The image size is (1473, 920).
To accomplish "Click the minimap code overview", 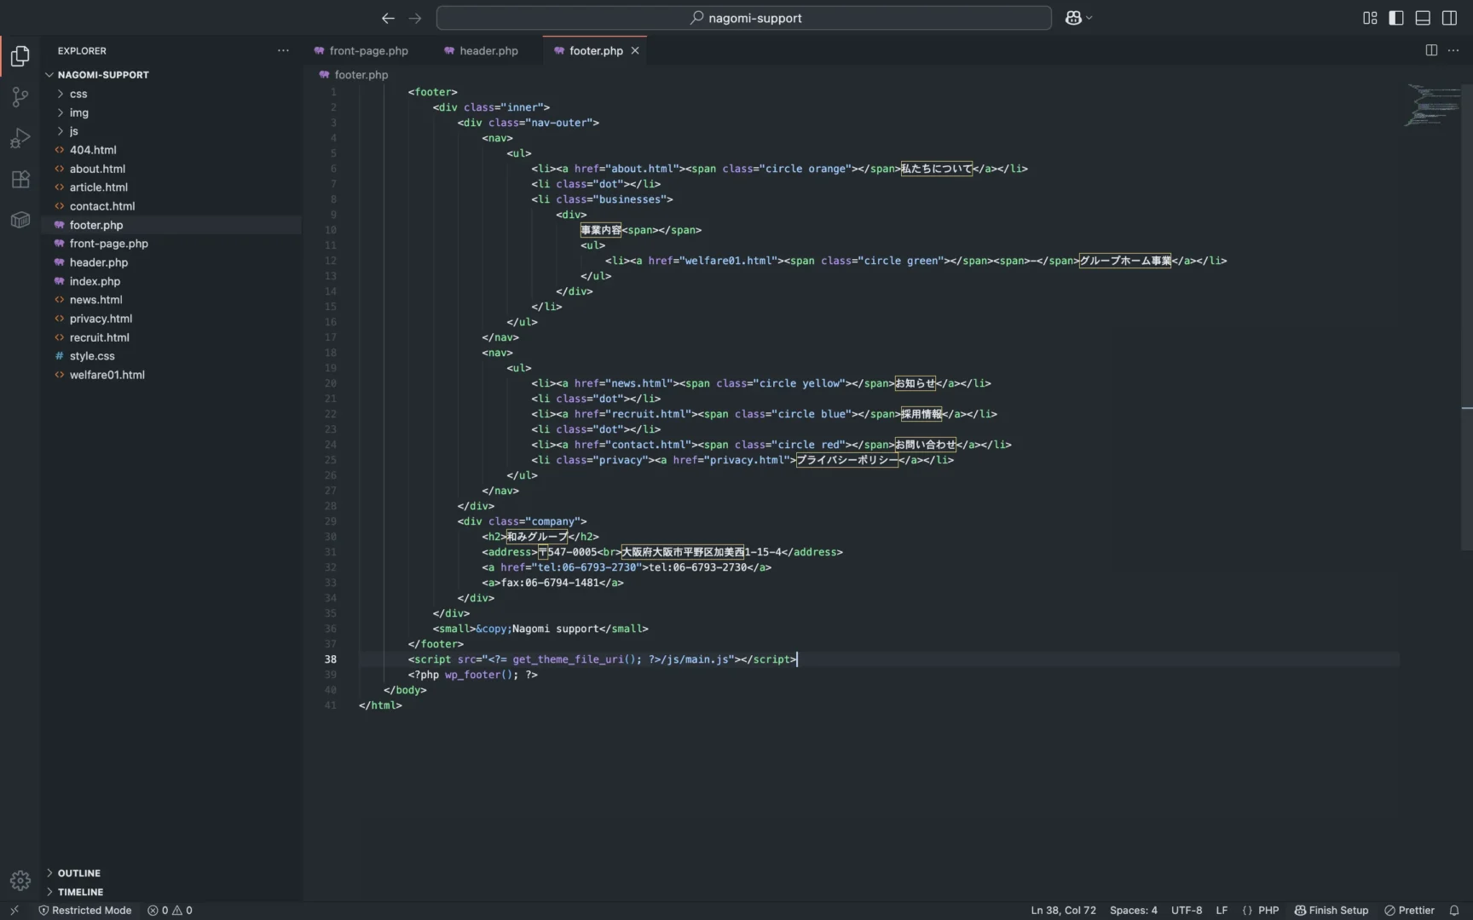I will pyautogui.click(x=1432, y=105).
